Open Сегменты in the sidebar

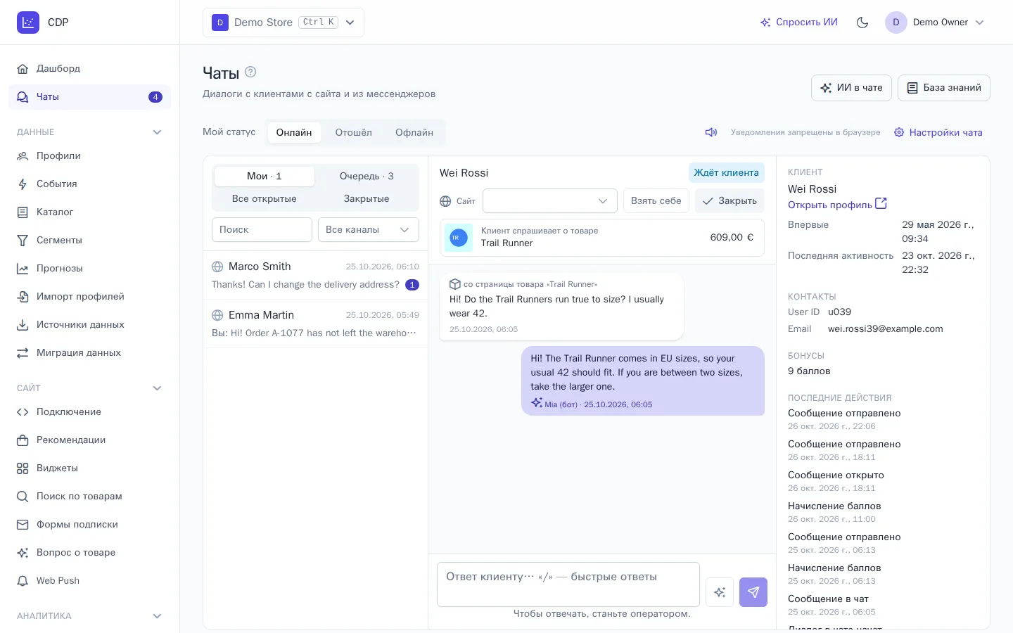89,240
